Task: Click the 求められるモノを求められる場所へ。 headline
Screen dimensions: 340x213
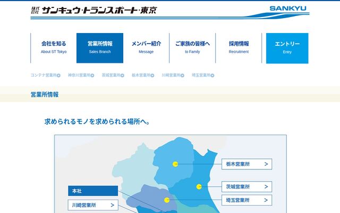Action: tap(97, 121)
